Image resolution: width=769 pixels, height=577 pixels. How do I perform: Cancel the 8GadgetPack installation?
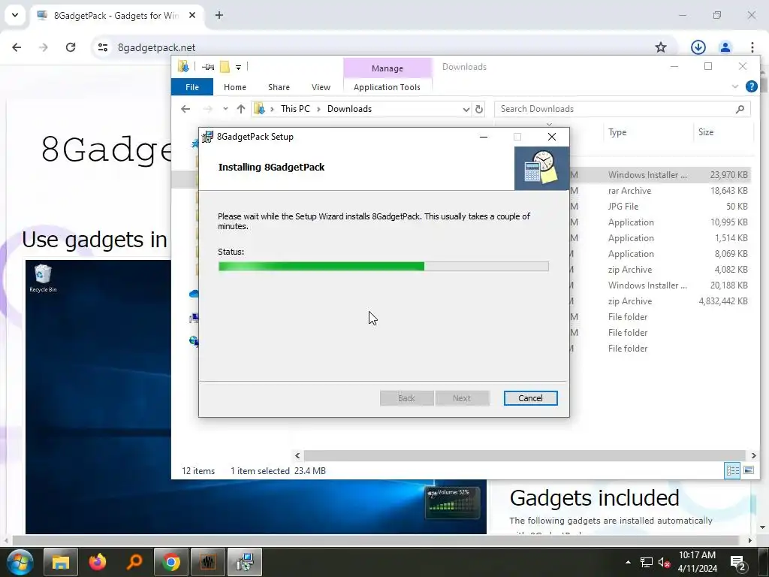click(x=530, y=398)
